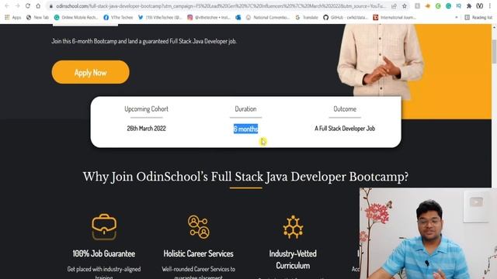
Task: Click the Holistic Career Services title
Action: pos(199,253)
